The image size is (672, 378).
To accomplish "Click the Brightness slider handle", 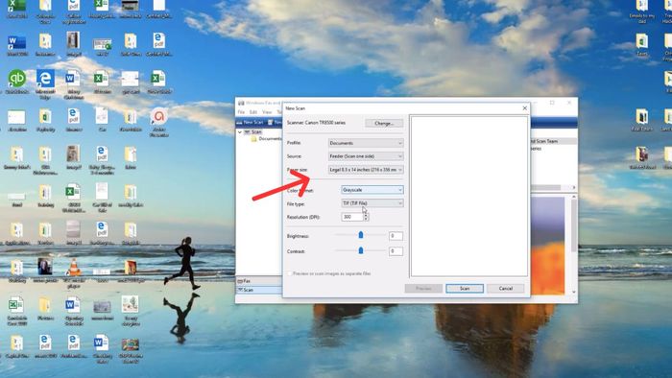I will (361, 235).
